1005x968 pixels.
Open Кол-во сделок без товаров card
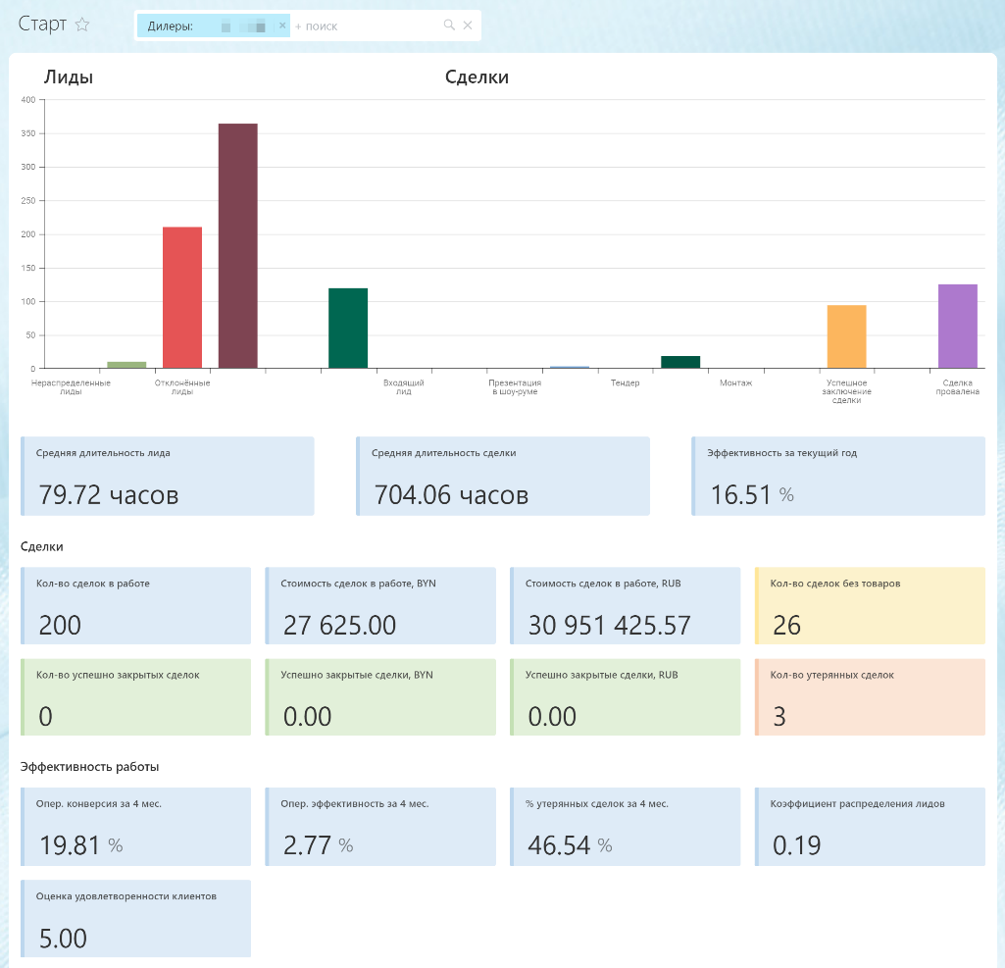tap(871, 606)
